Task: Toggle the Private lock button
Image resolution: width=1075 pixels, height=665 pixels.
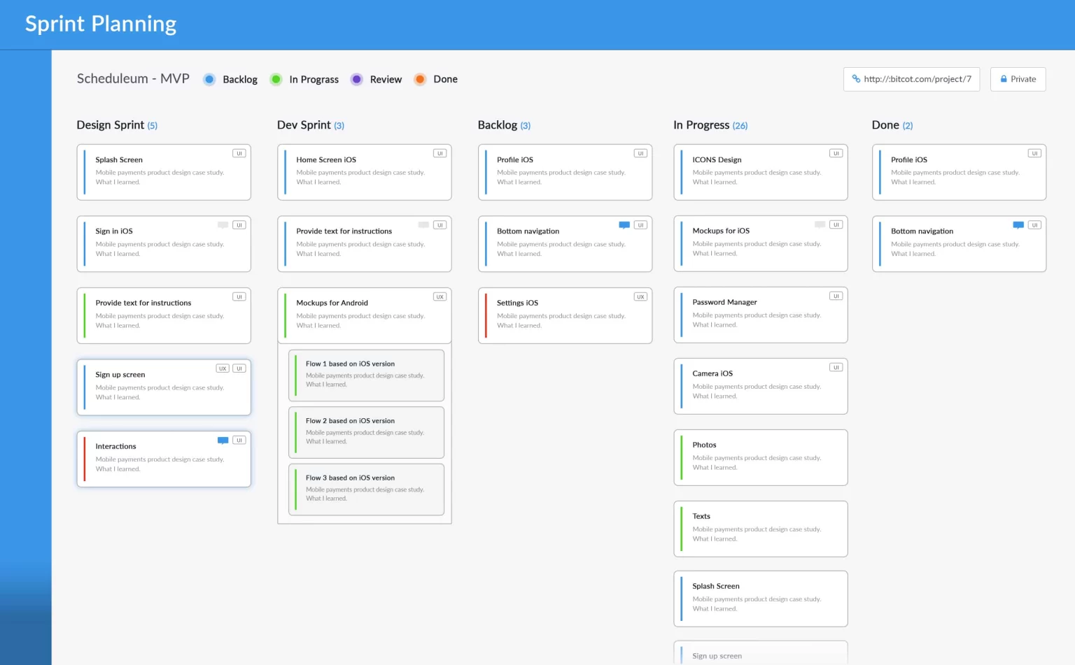Action: [x=1018, y=79]
